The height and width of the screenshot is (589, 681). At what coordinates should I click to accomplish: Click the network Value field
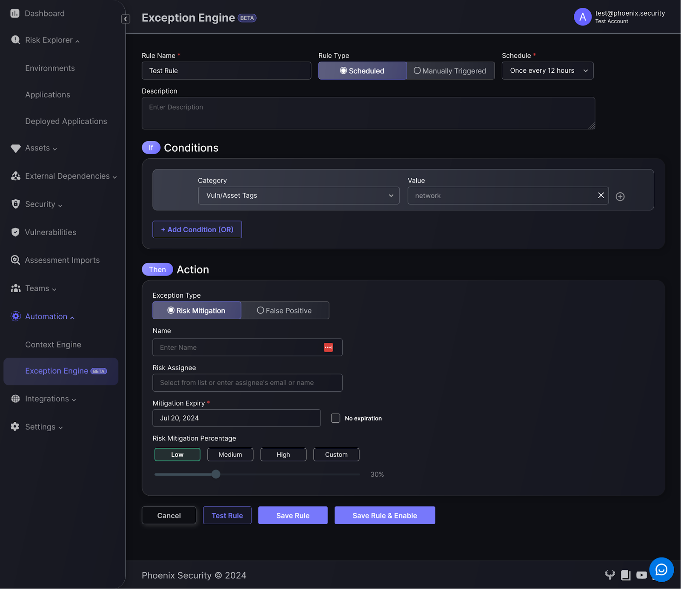click(508, 196)
